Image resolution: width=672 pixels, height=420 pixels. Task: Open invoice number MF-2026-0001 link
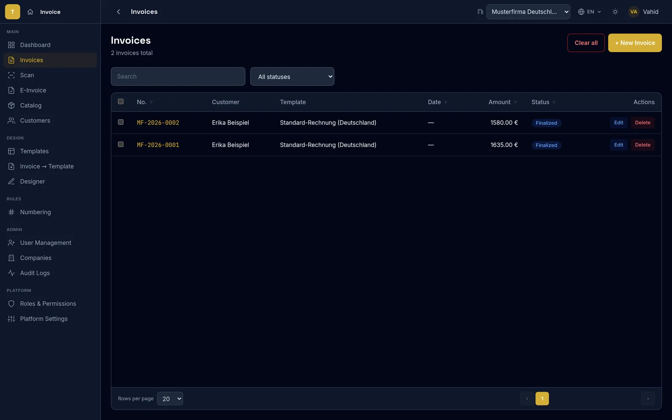(x=158, y=145)
